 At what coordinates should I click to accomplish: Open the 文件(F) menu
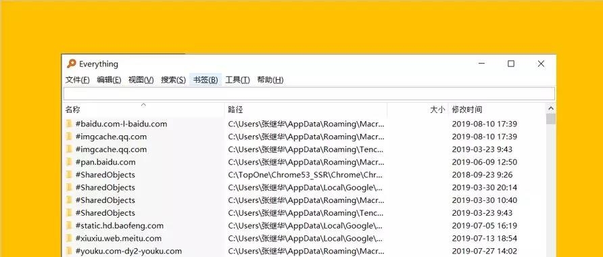(78, 80)
